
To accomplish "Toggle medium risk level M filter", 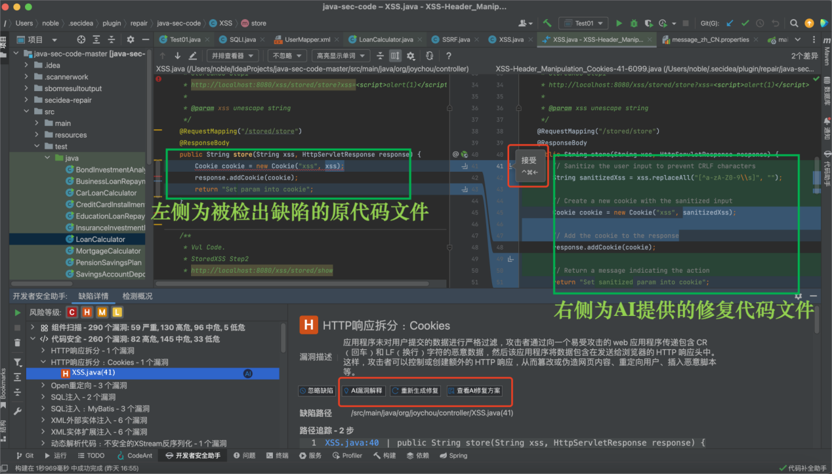I will pos(103,313).
